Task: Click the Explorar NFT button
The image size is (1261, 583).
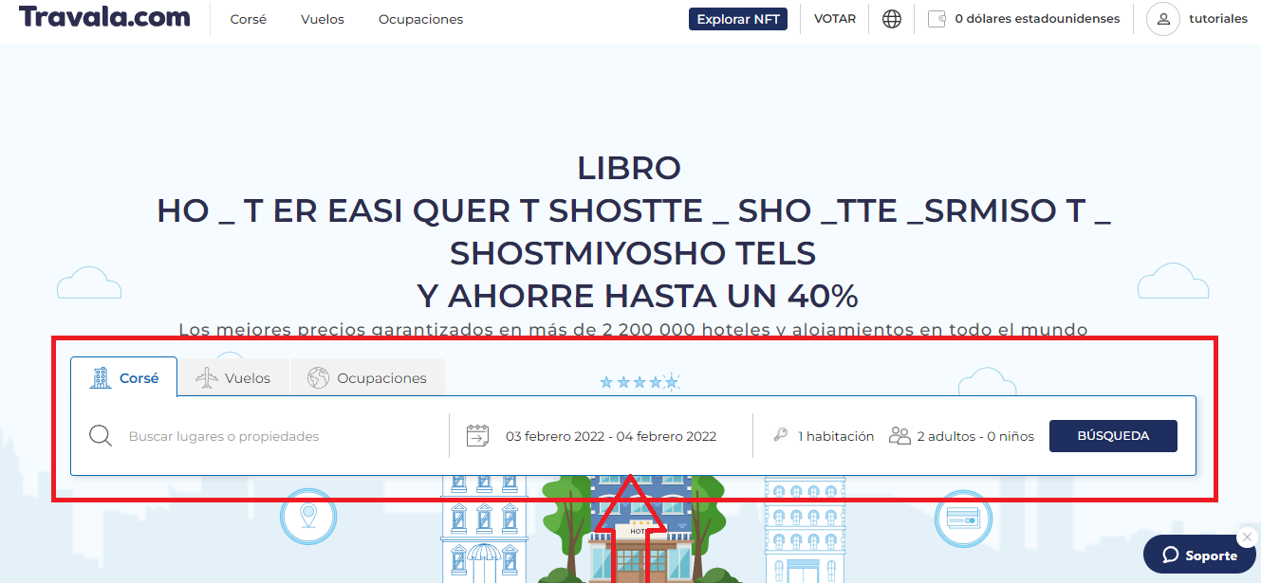Action: point(737,19)
